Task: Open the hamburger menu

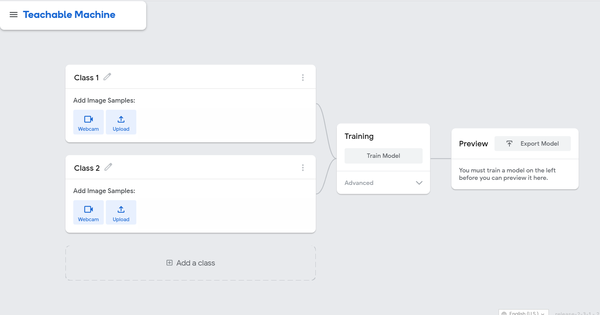Action: 14,15
